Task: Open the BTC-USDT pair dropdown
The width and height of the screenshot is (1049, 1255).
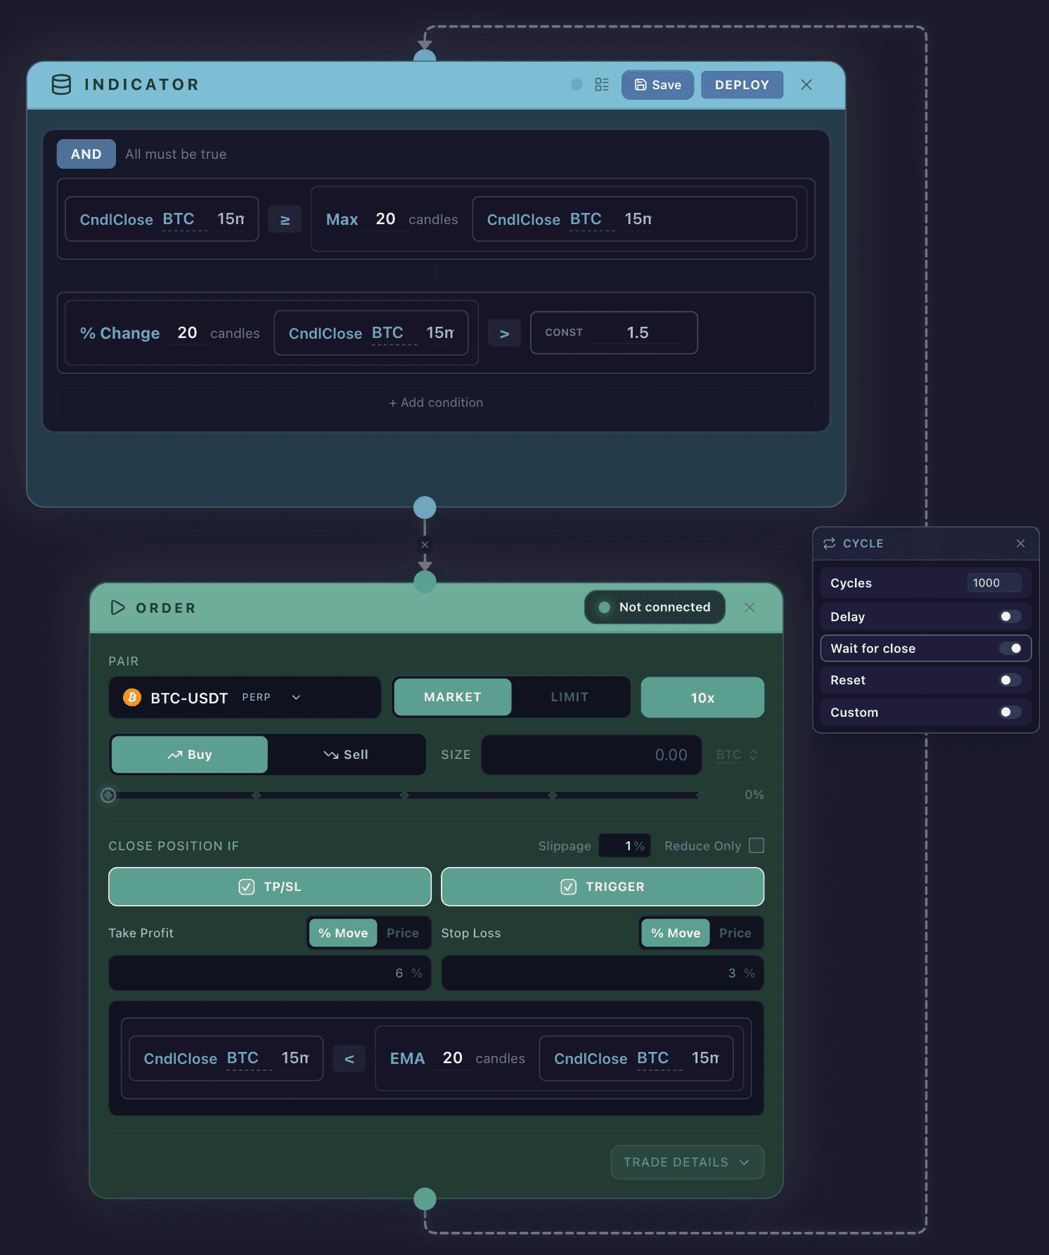Action: click(x=245, y=697)
